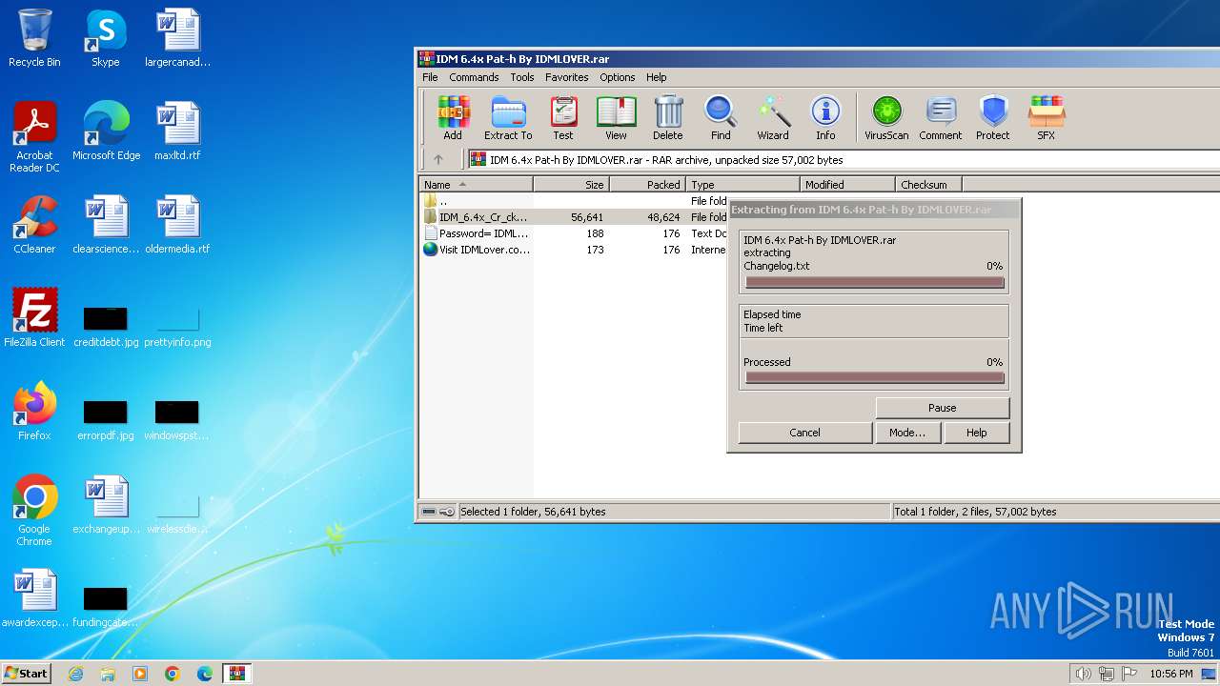
Task: Click the Extract To toolbar icon
Action: click(508, 118)
